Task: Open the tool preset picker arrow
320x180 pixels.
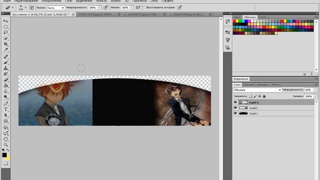Action: [12, 7]
